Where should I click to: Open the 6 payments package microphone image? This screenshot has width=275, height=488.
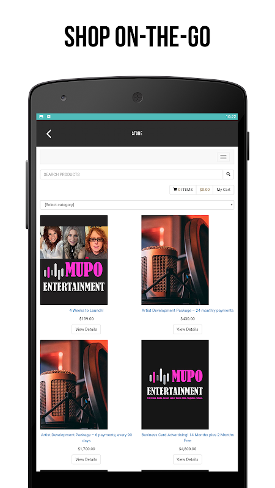click(x=74, y=384)
